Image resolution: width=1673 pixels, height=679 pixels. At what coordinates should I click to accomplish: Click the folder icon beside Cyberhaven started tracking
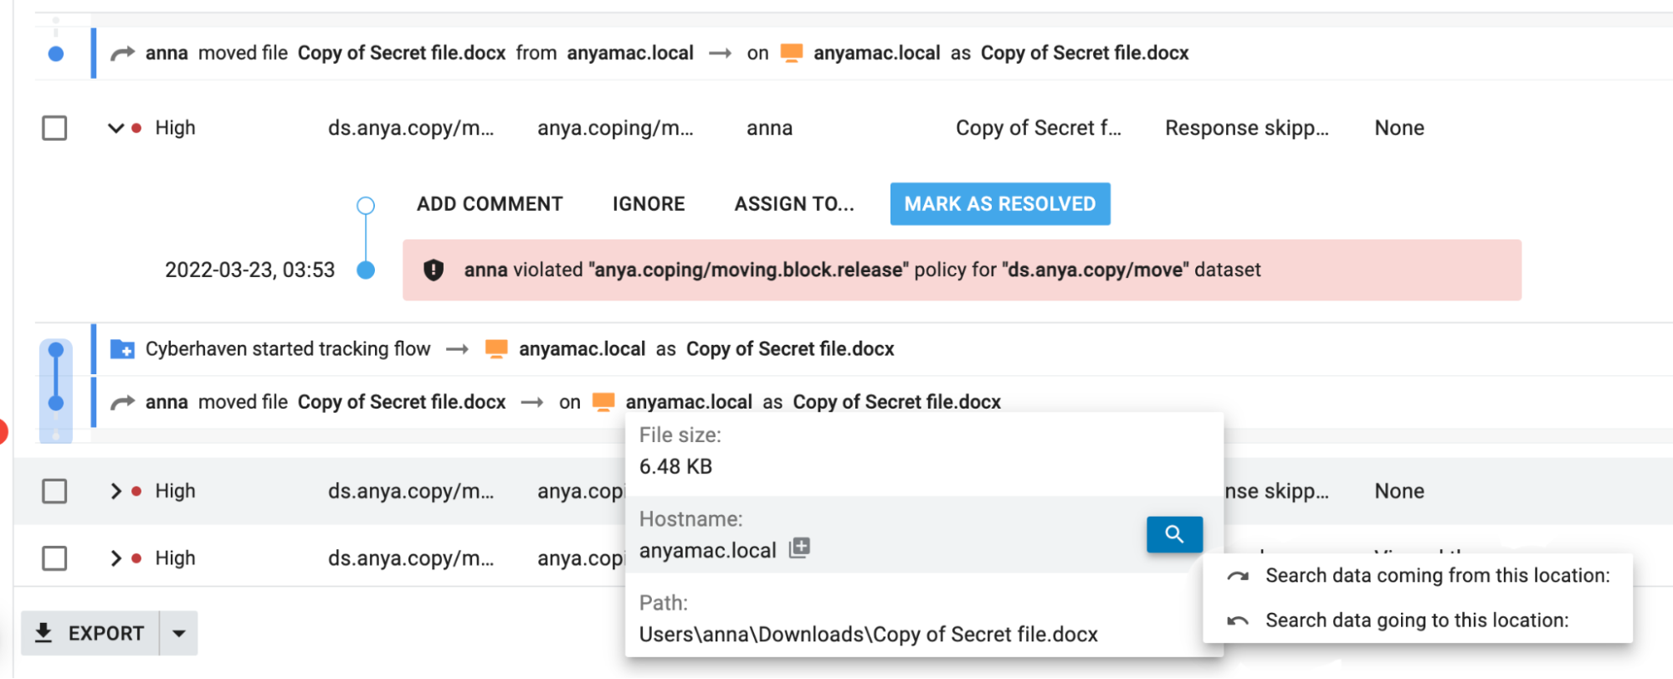122,348
